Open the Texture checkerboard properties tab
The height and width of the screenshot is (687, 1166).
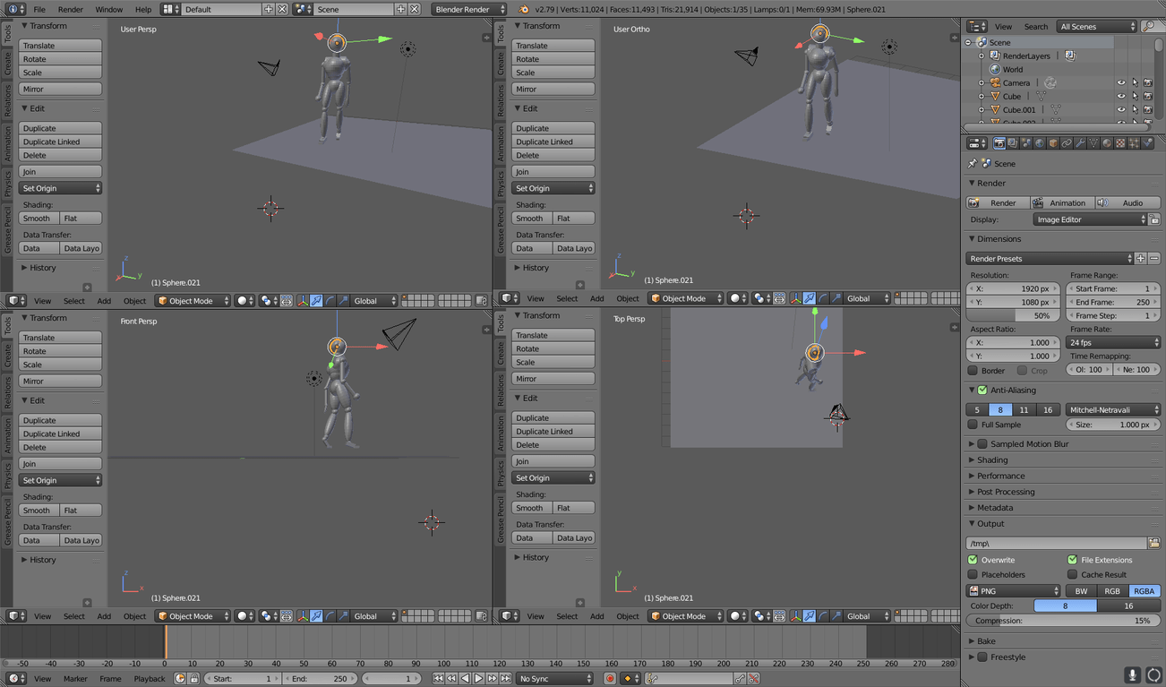point(1120,143)
